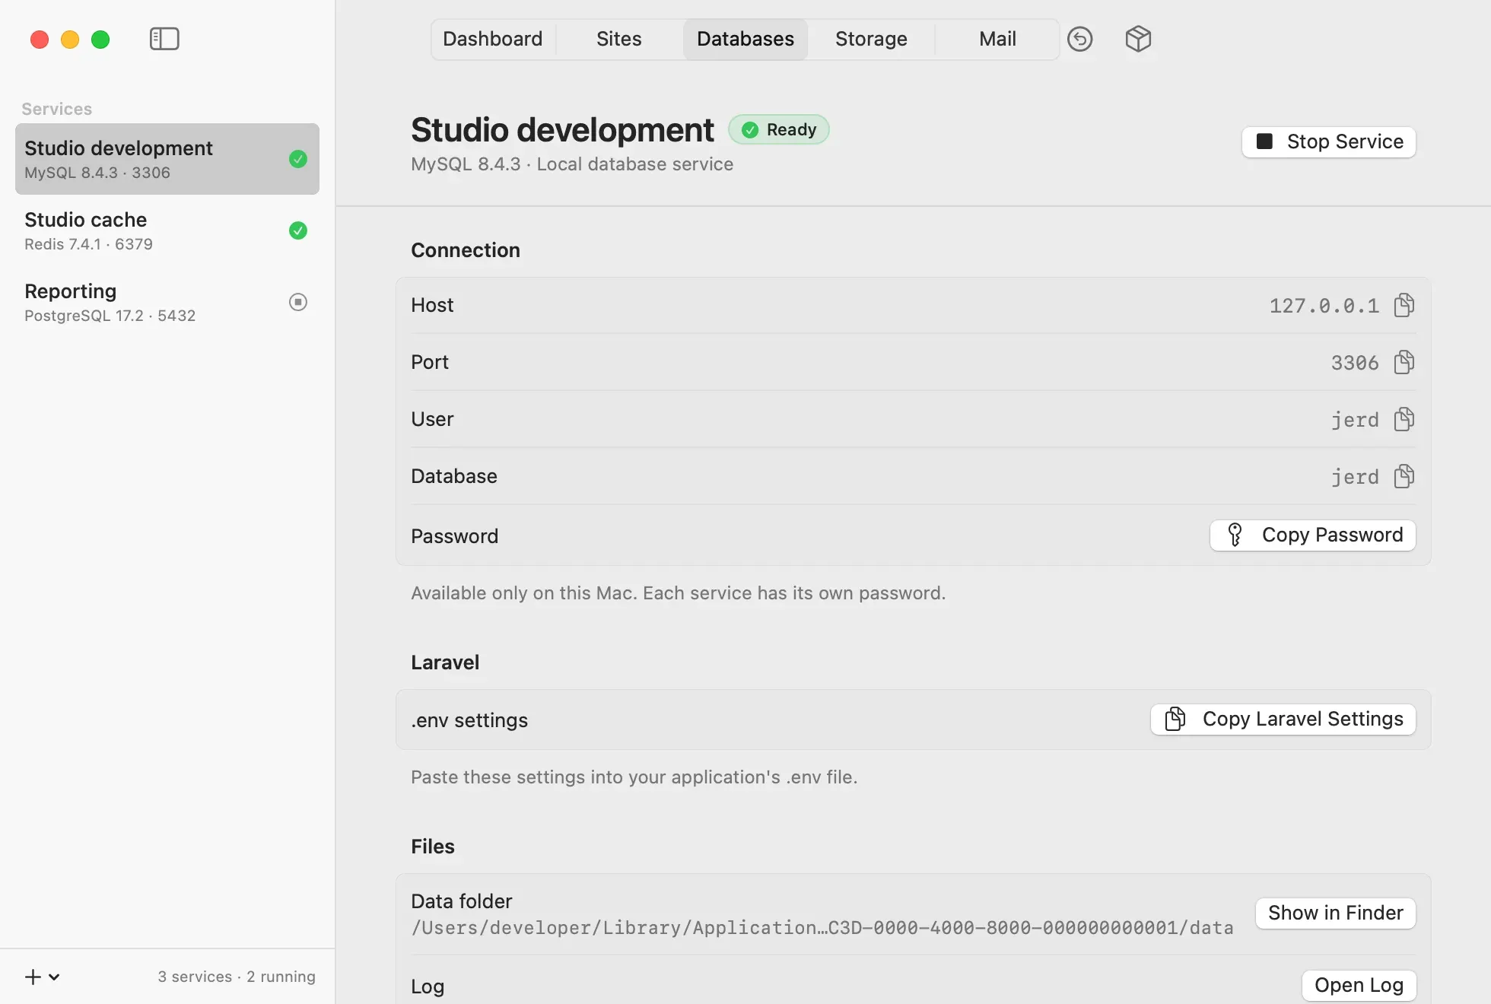1491x1004 pixels.
Task: Open the add service plus menu
Action: point(43,977)
